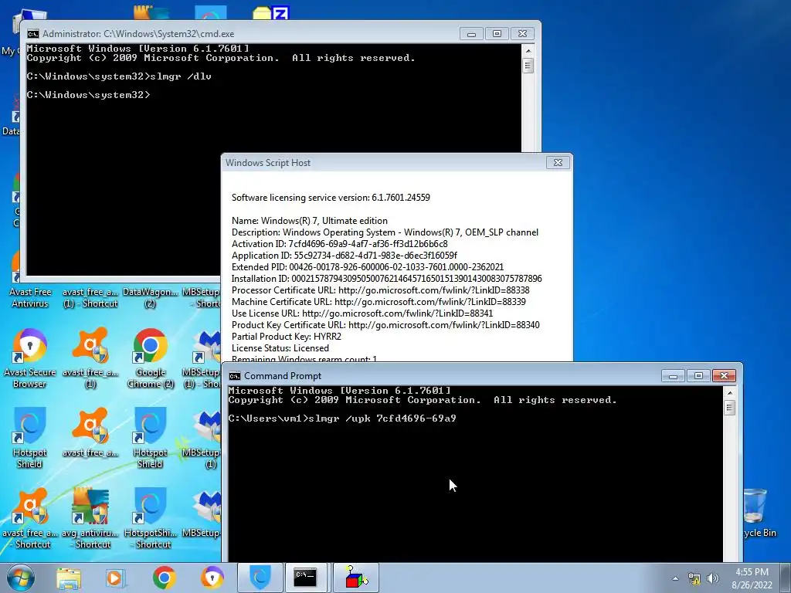The width and height of the screenshot is (791, 593).
Task: Minimize the Command Prompt window
Action: 673,376
